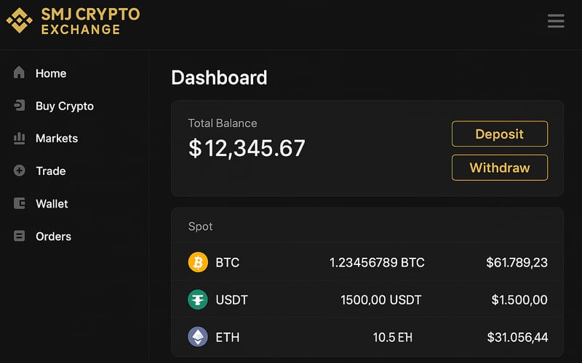Click the Bitcoin coin icon
The height and width of the screenshot is (363, 582).
pos(198,262)
